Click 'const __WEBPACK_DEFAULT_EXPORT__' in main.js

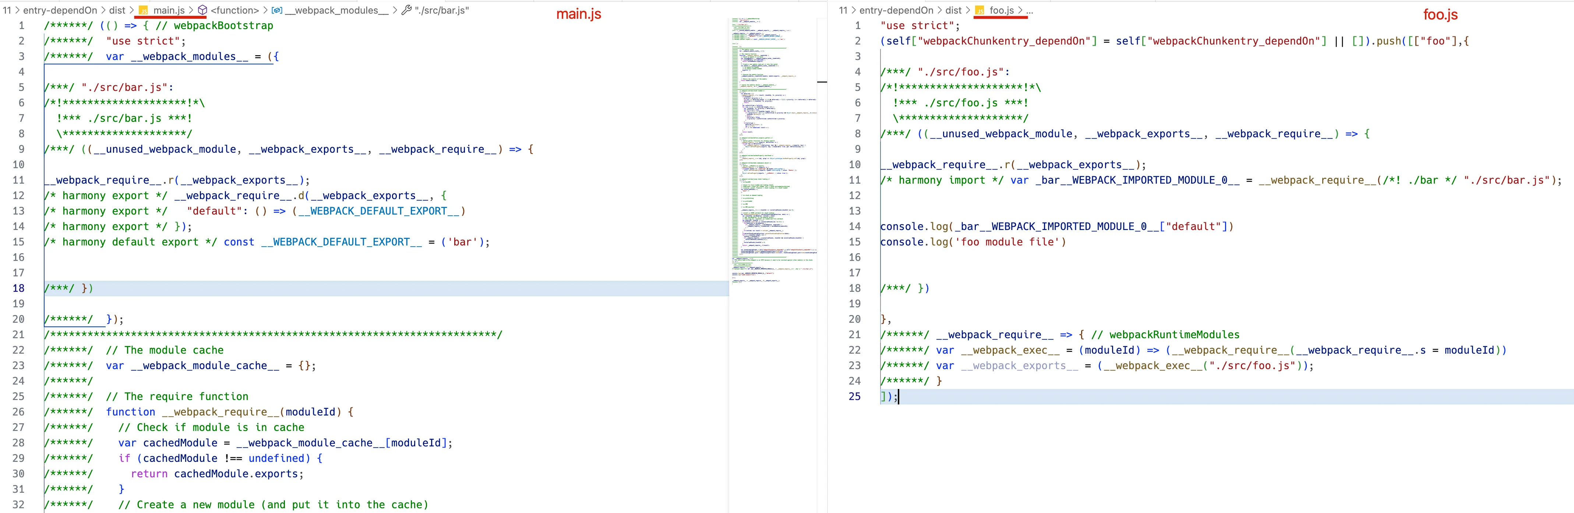322,242
